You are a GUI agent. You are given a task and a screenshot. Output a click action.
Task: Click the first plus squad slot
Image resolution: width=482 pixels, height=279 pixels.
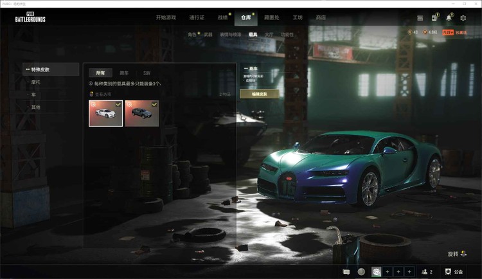point(388,272)
